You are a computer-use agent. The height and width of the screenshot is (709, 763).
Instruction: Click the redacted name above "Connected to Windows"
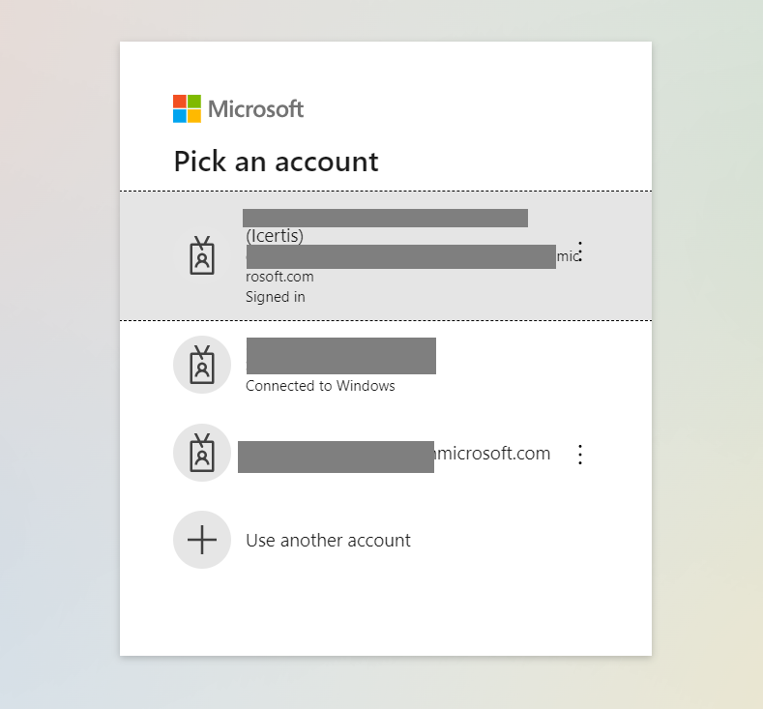(340, 355)
